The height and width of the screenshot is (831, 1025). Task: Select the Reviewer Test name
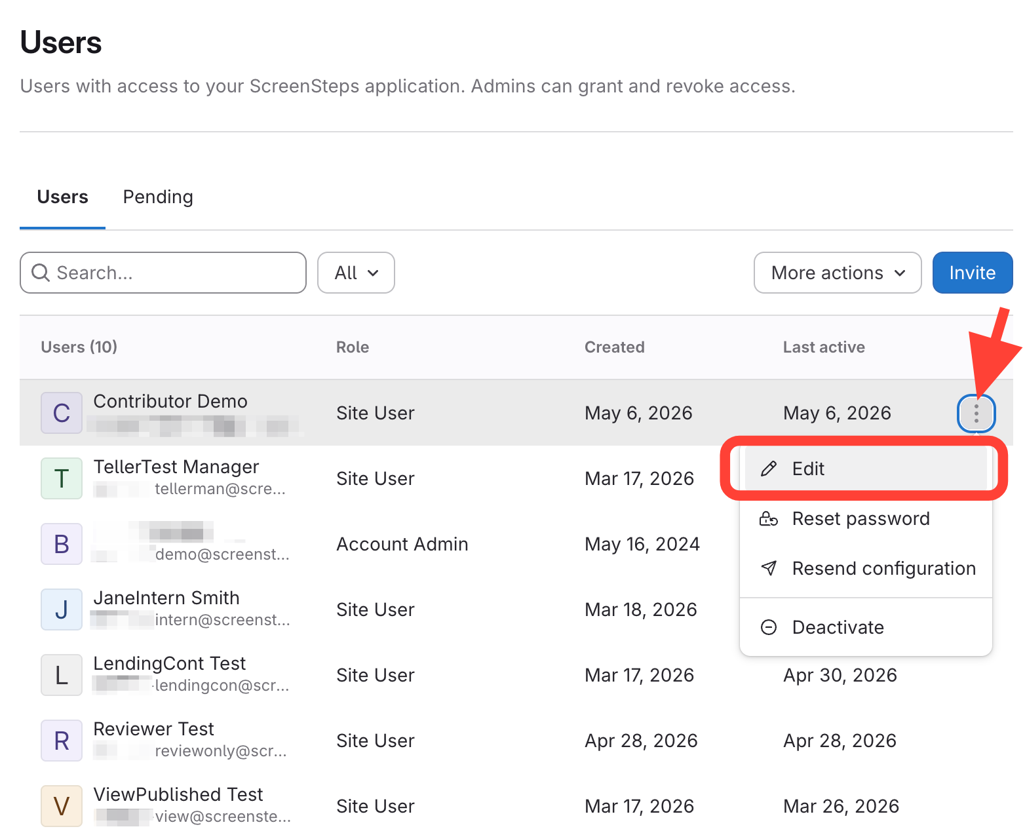154,729
